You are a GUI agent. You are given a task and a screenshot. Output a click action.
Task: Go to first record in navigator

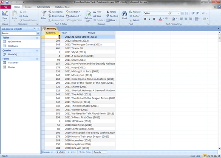[x=52, y=152]
